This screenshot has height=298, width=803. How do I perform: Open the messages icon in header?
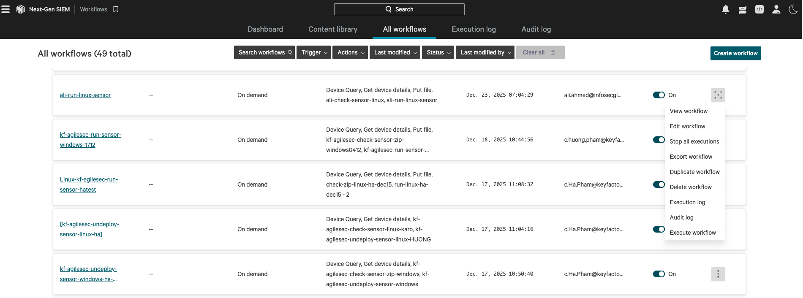(x=742, y=10)
